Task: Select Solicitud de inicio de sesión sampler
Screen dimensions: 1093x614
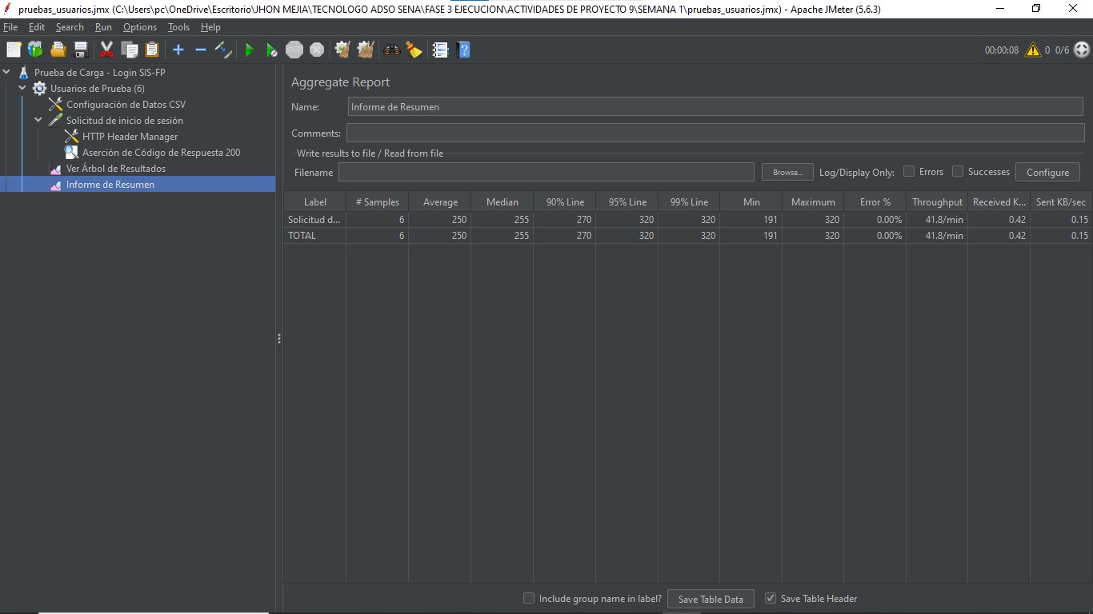Action: [125, 121]
